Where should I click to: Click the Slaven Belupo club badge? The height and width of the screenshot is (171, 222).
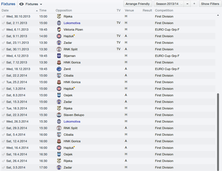pos(59,115)
